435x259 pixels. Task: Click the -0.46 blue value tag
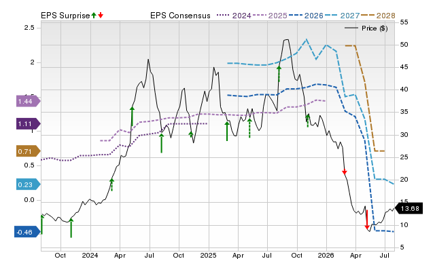(x=27, y=232)
